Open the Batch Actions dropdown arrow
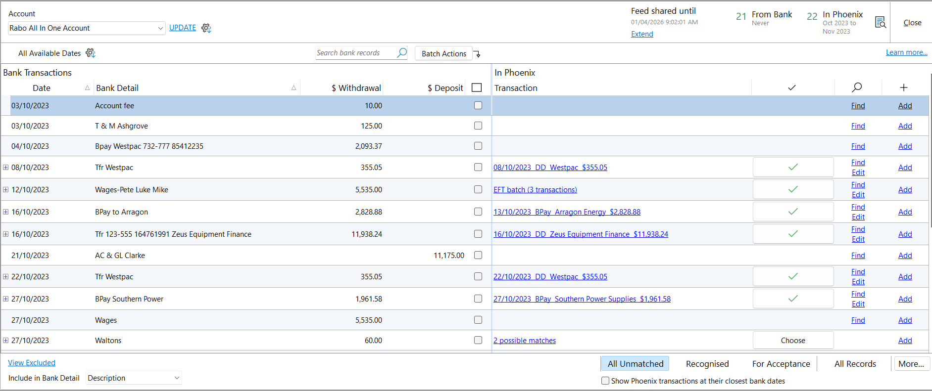Viewport: 932px width, 391px height. 477,54
